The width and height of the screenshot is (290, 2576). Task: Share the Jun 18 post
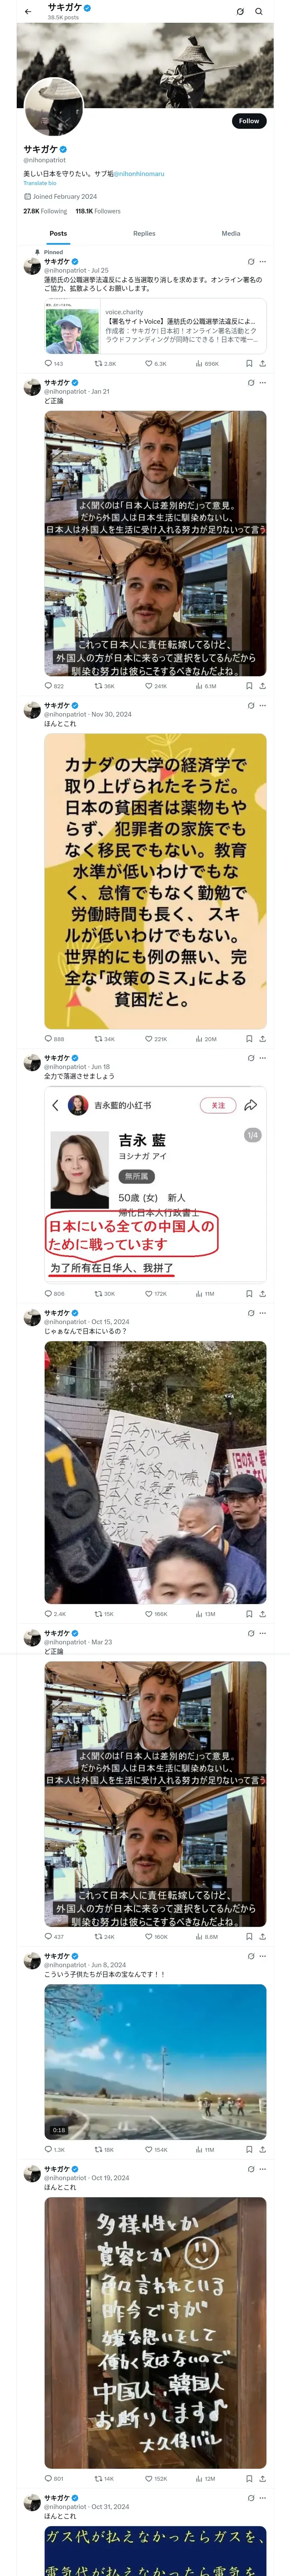[x=262, y=1294]
